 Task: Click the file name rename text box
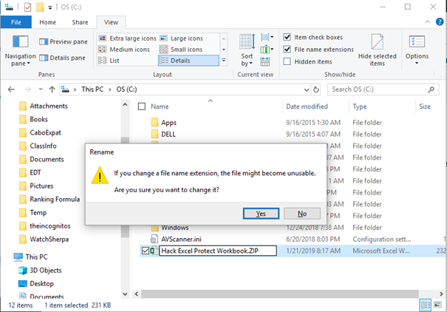tap(218, 251)
